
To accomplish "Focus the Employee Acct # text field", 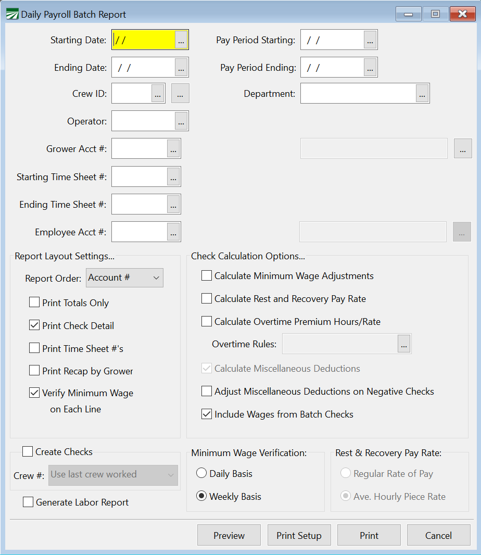I will 140,232.
